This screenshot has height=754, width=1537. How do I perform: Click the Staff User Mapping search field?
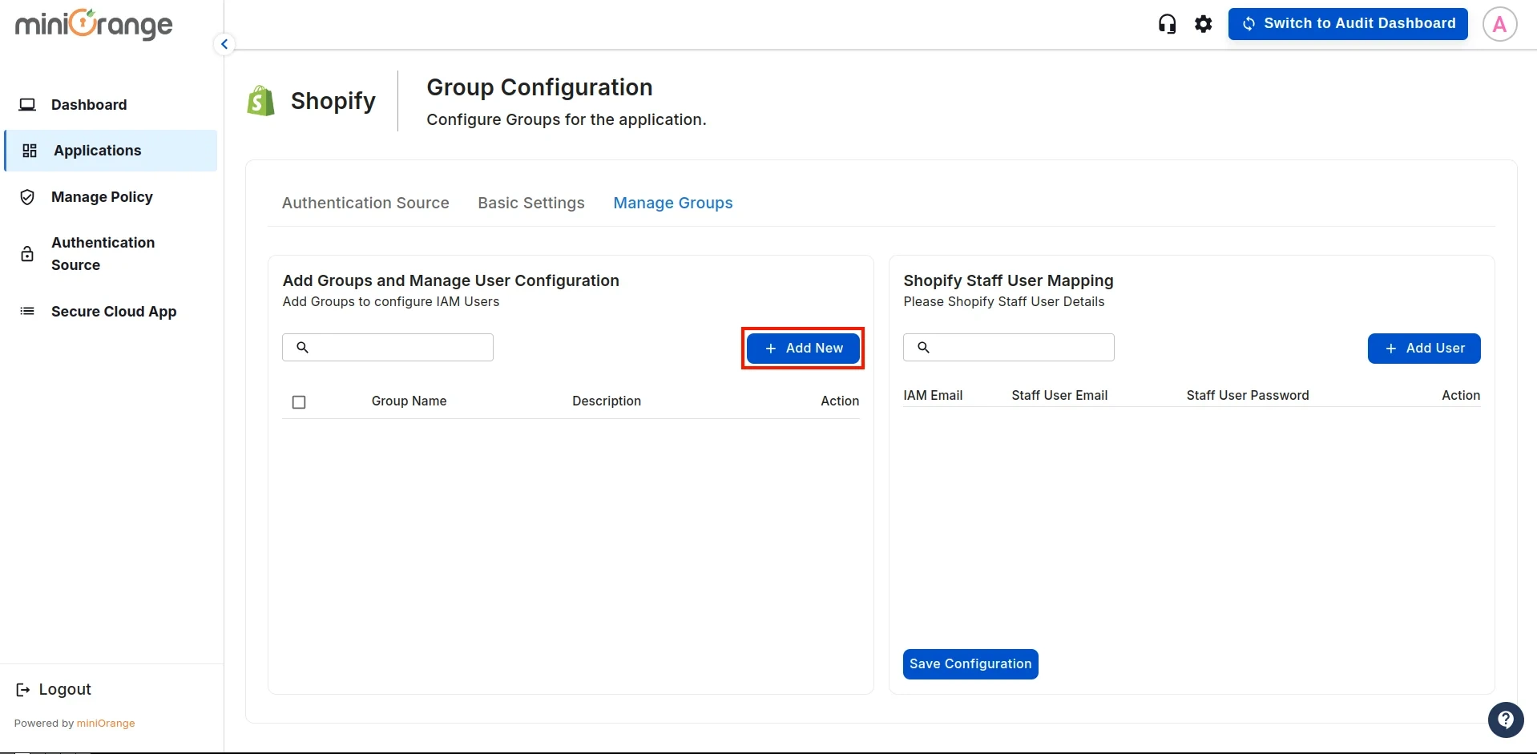pos(1009,347)
